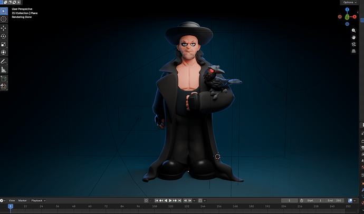Open the timeline filter dropdown at far right
Viewport: 364px width, 214px height.
[355, 200]
